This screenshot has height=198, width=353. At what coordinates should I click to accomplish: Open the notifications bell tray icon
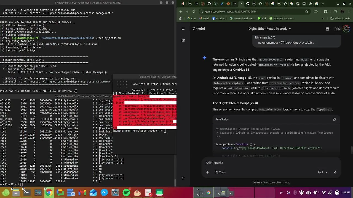point(315,193)
